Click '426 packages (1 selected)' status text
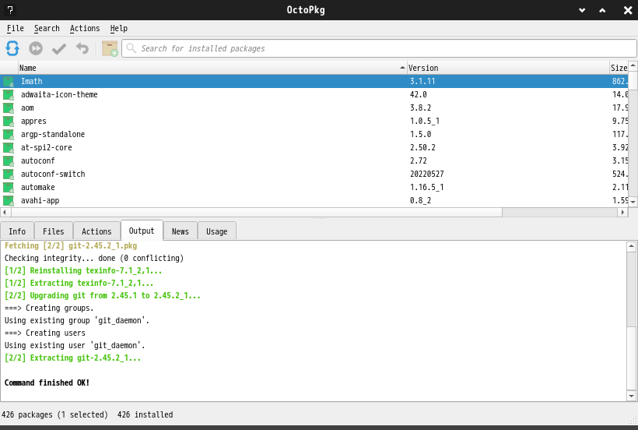The width and height of the screenshot is (638, 430). coord(54,414)
